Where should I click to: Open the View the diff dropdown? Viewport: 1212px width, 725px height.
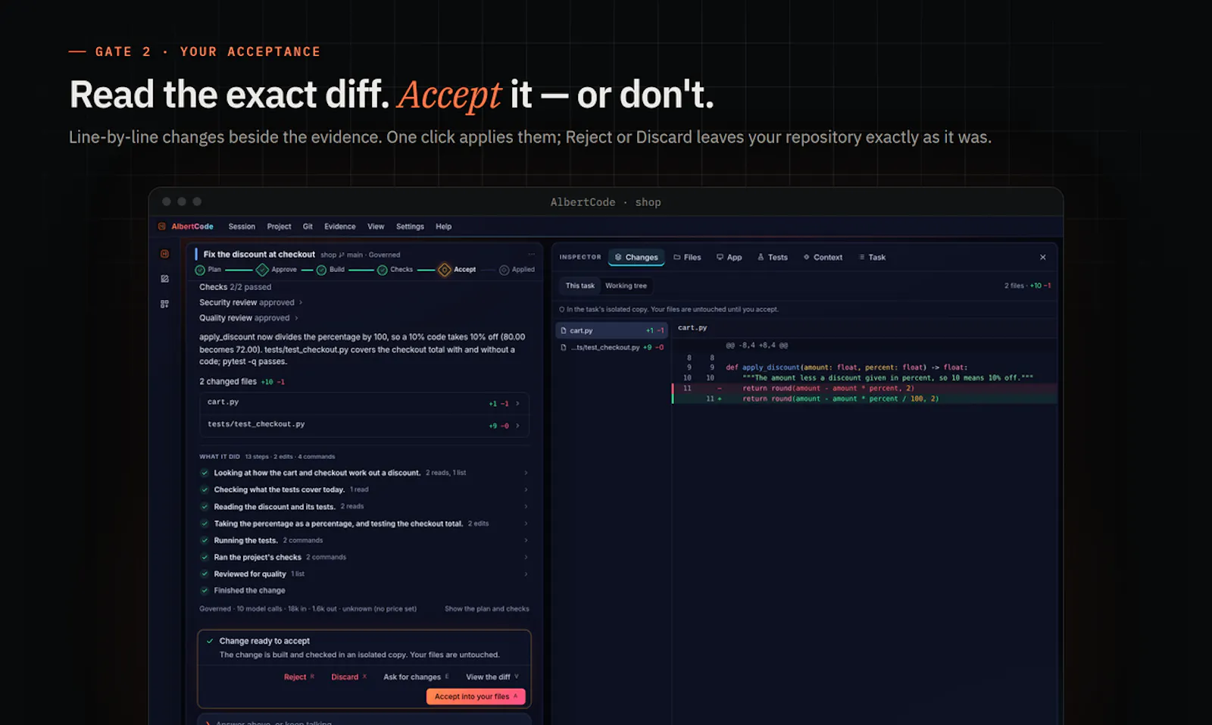click(492, 677)
